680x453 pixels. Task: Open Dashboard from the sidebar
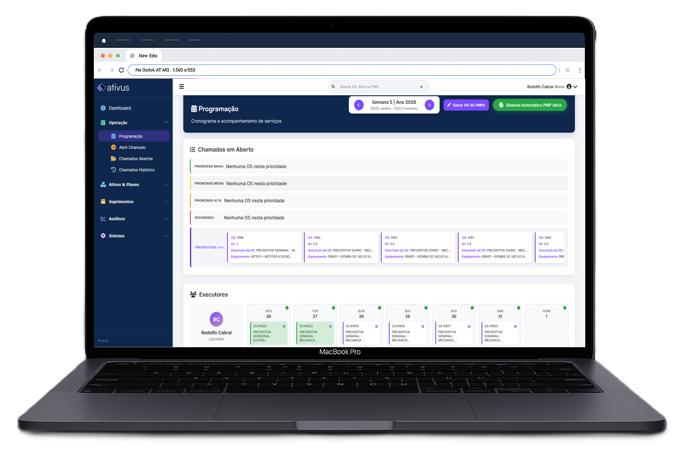click(x=120, y=108)
